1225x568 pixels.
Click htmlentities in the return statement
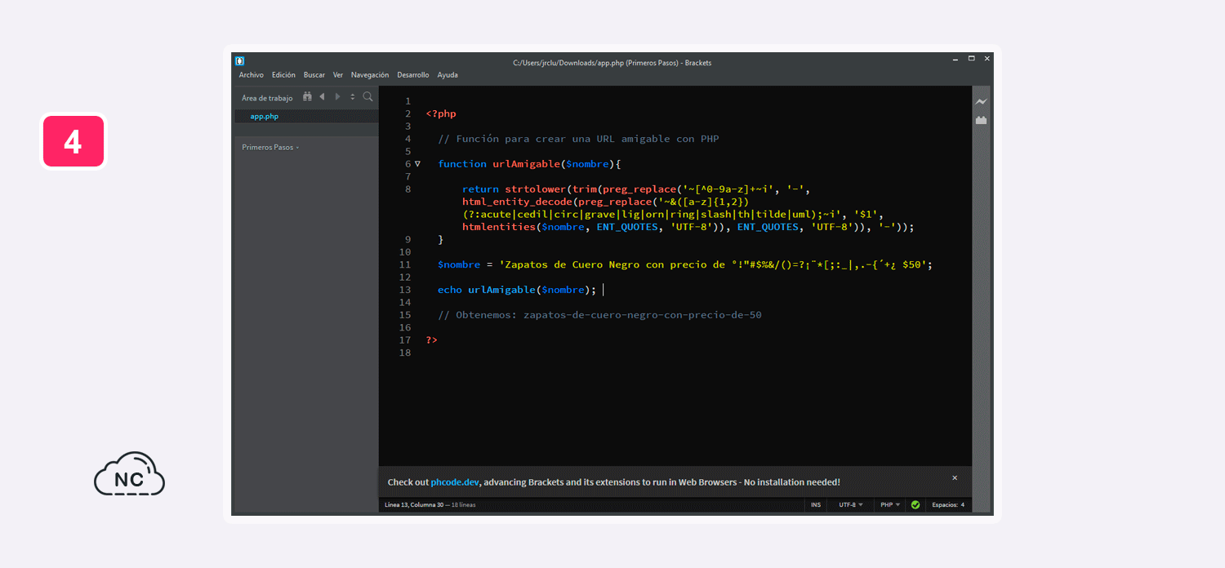pos(498,228)
